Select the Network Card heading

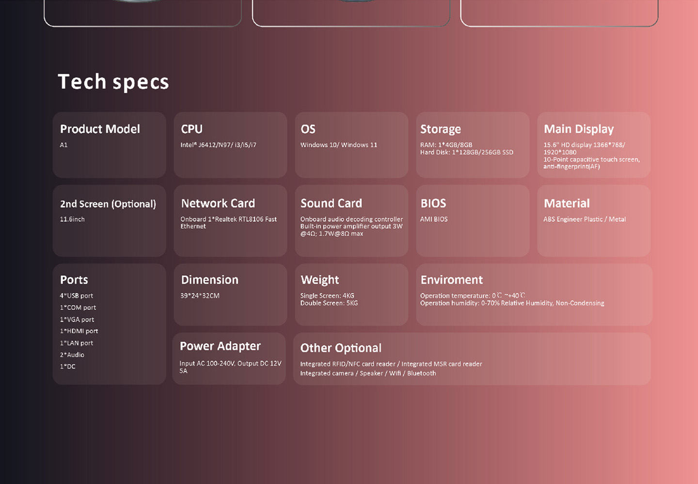(x=218, y=203)
